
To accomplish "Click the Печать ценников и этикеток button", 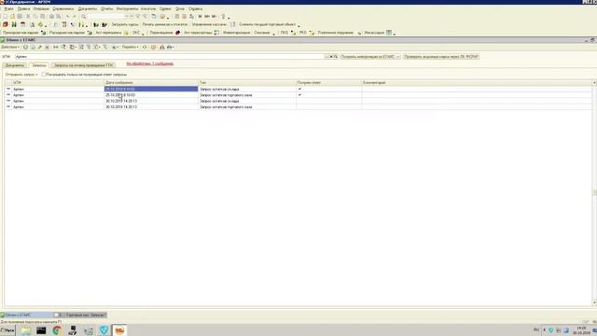I will (165, 25).
